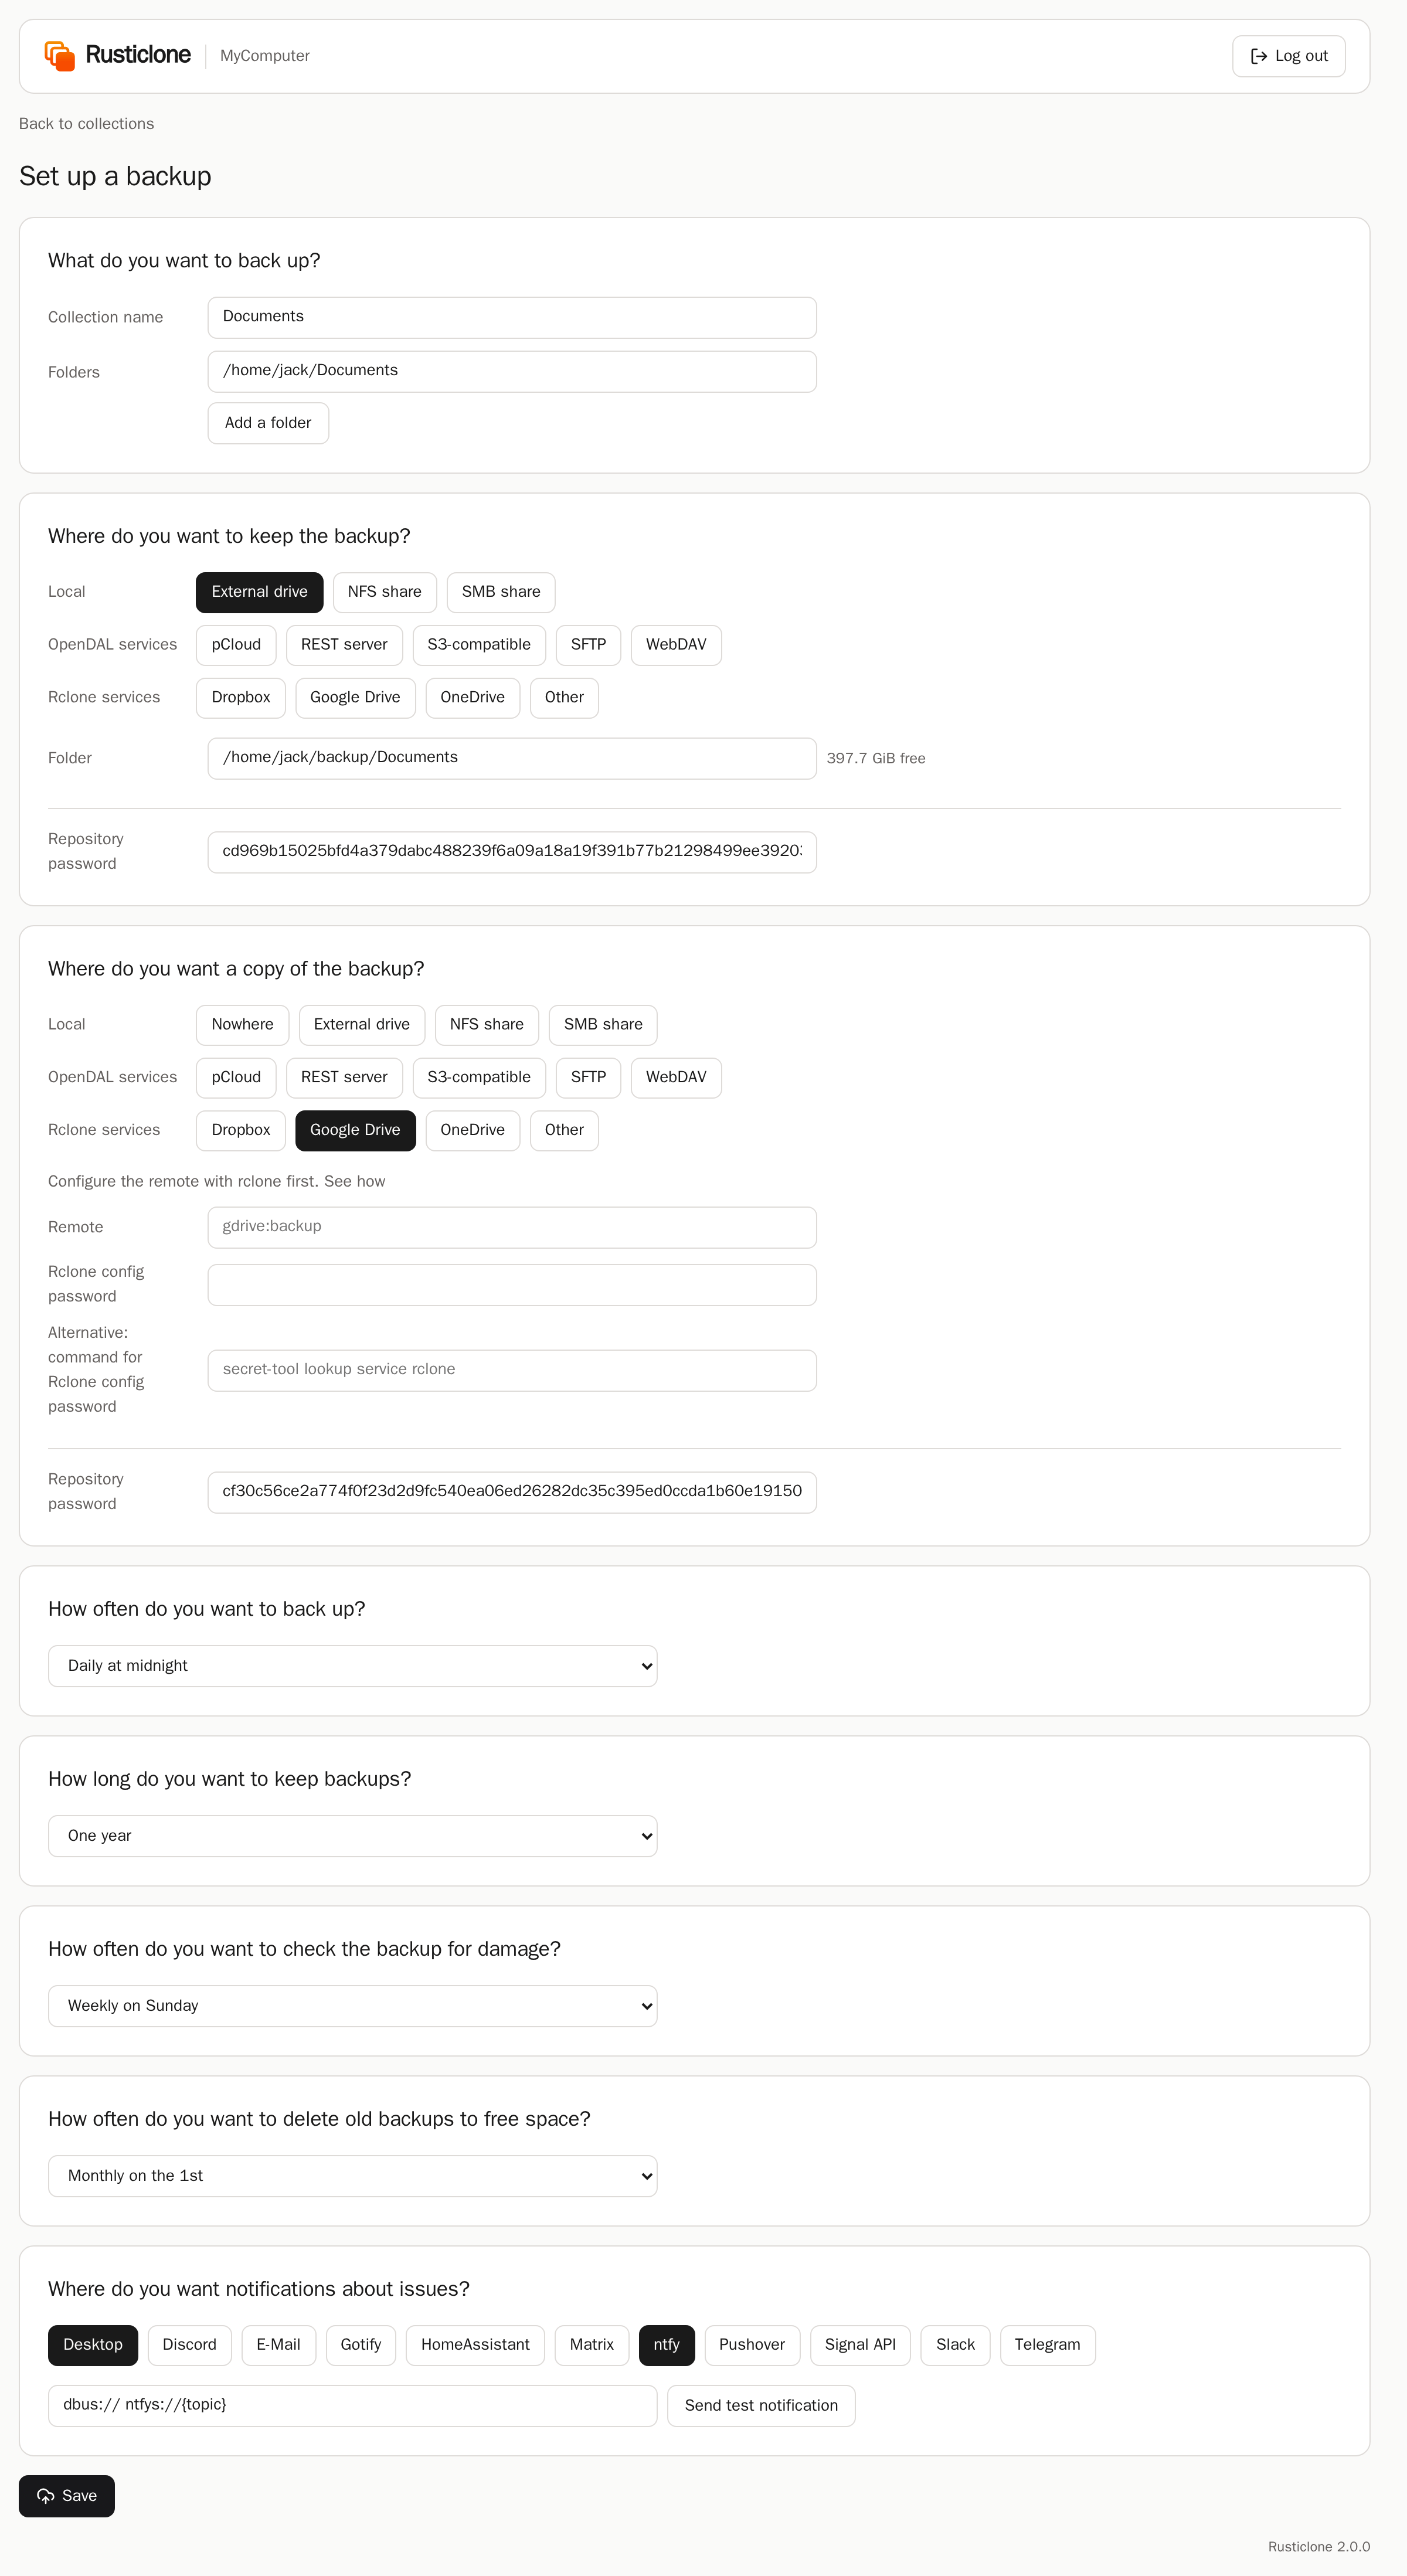Screen dimensions: 1407x2576
Task: Toggle ntfy notifications
Action: point(667,2345)
